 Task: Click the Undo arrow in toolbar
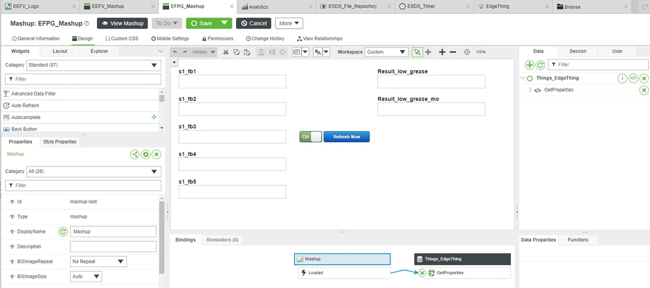pos(175,52)
